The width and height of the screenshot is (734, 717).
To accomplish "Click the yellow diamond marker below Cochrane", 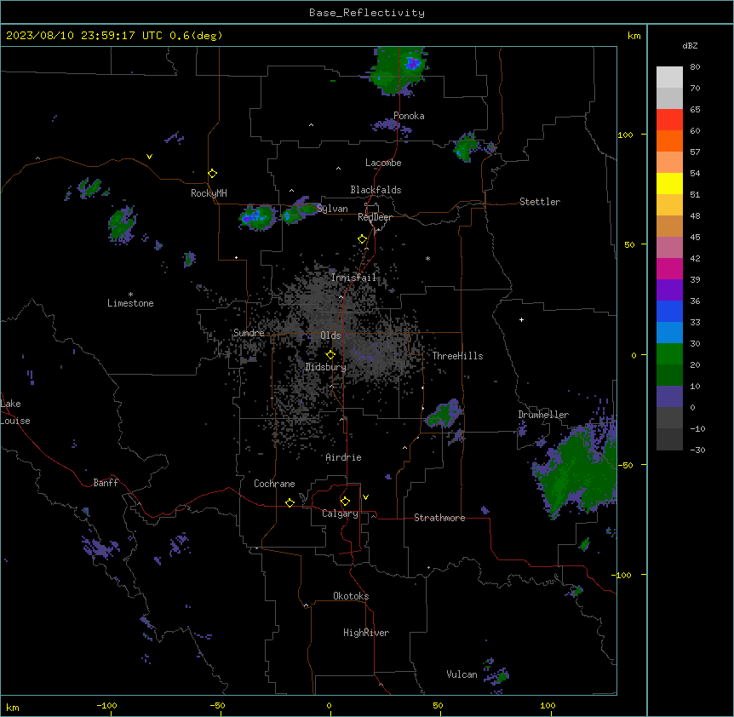I will 290,502.
